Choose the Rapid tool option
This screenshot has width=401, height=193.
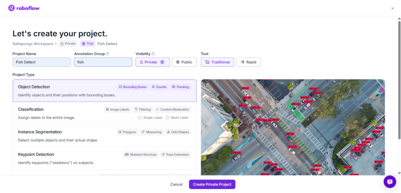pos(248,62)
